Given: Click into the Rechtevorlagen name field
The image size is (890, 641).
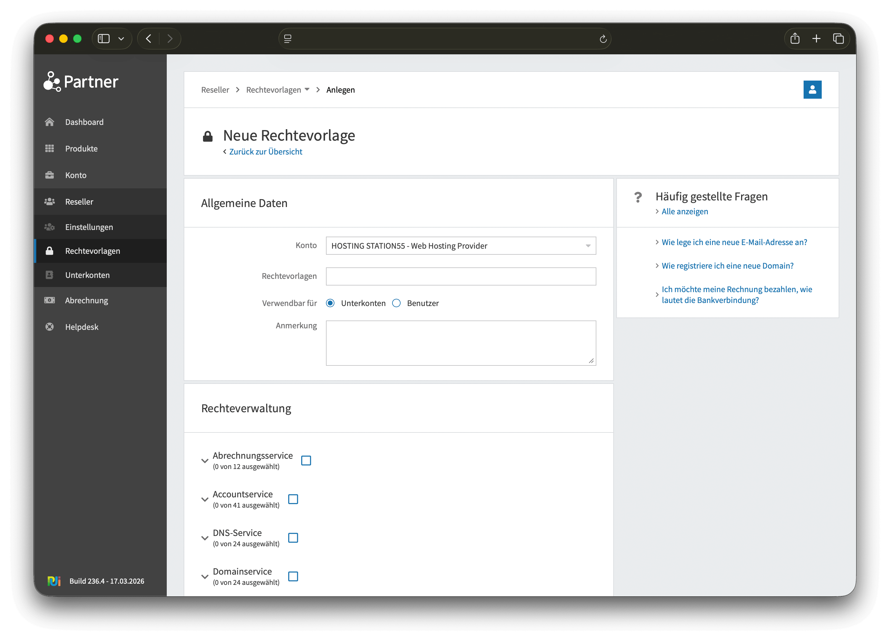Looking at the screenshot, I should (461, 276).
